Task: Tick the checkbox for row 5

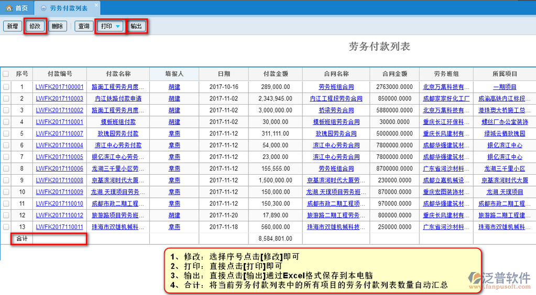Action: (x=6, y=133)
